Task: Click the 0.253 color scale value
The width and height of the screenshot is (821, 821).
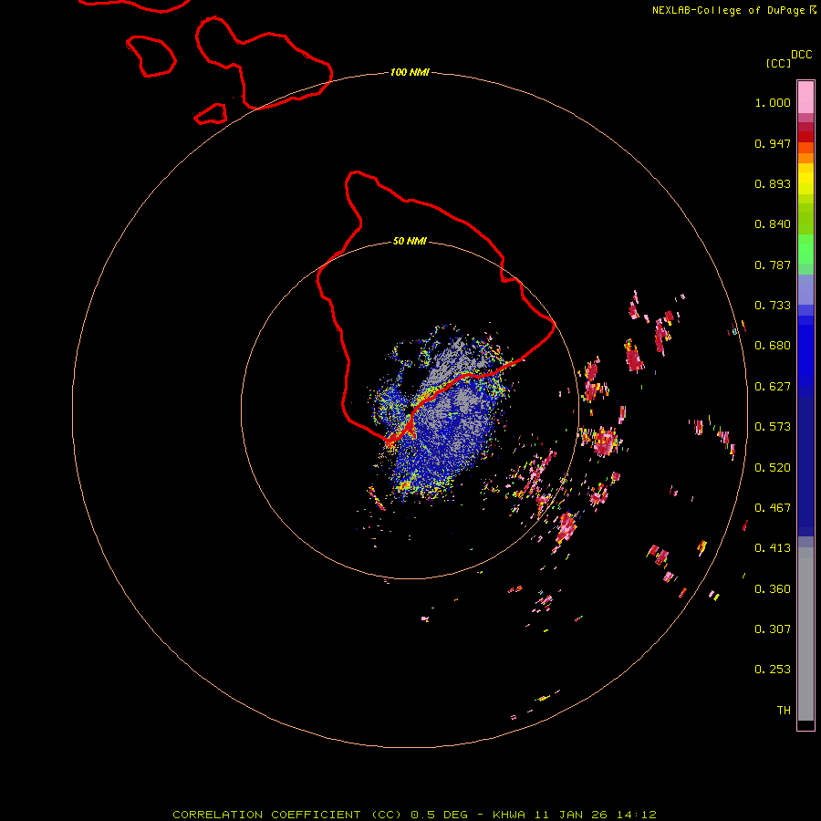Action: click(773, 670)
